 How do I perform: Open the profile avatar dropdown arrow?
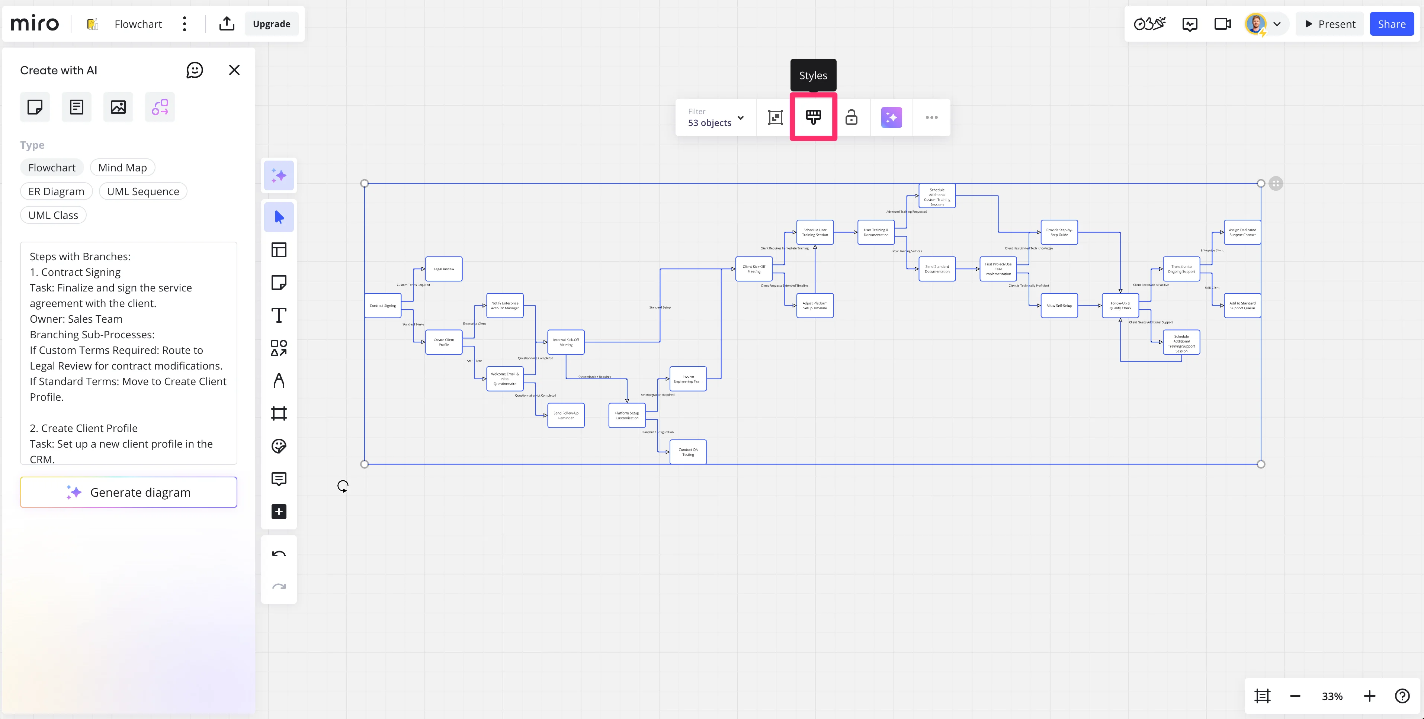[x=1277, y=24]
